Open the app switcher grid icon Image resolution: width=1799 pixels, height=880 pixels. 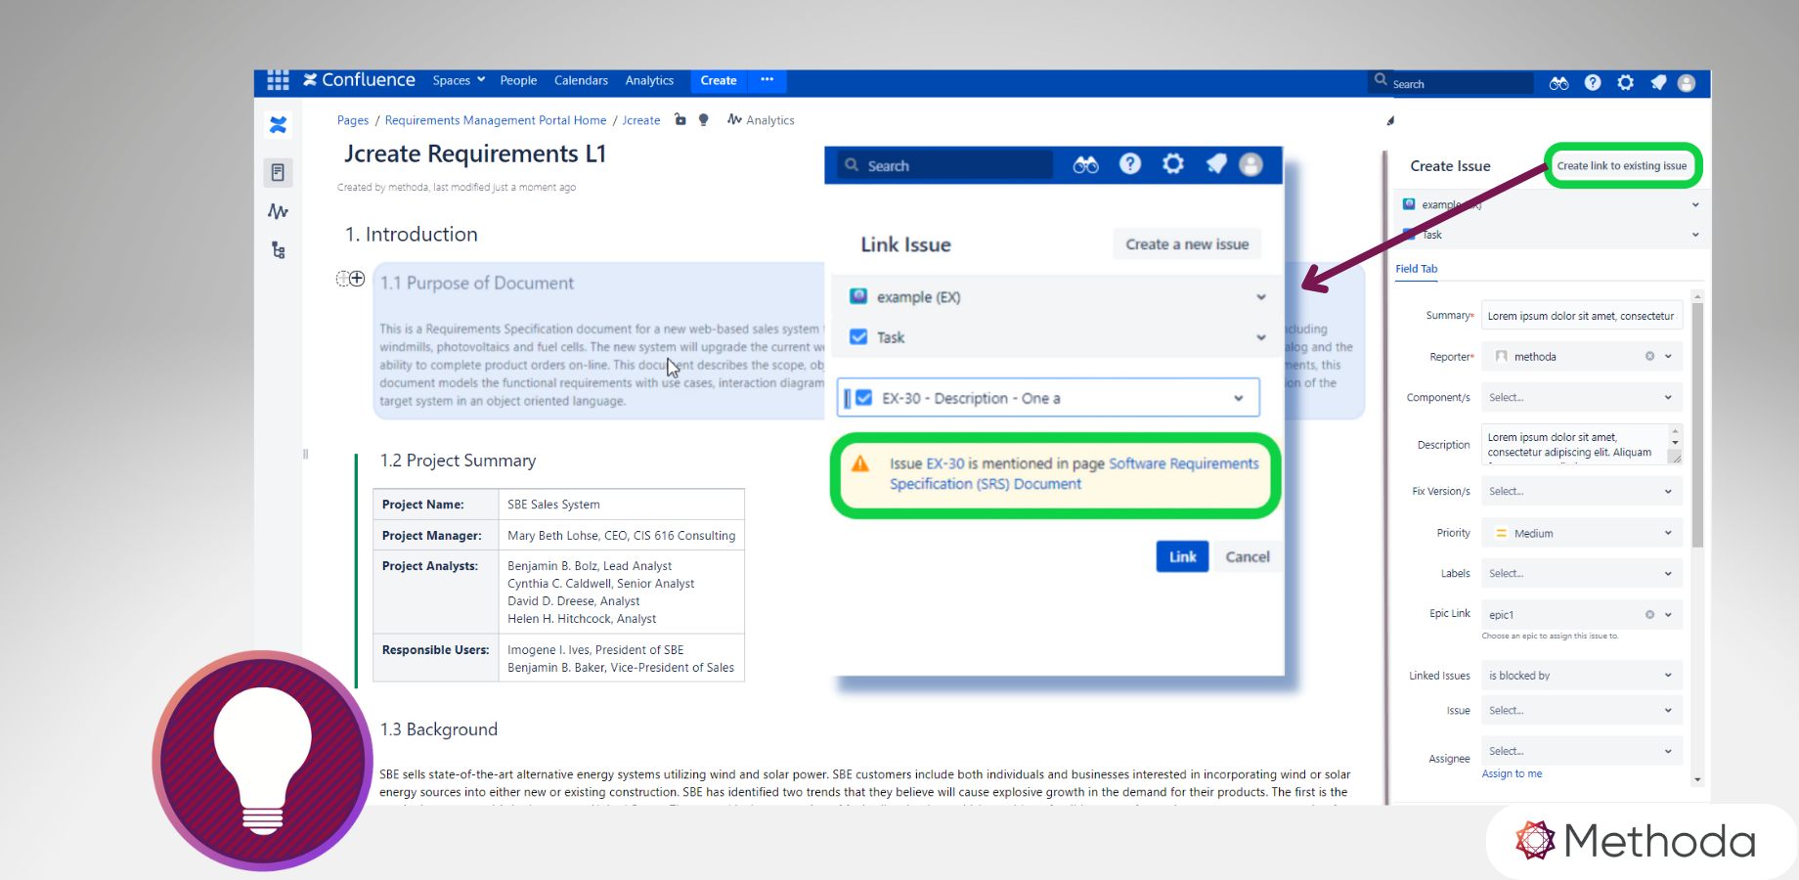[x=278, y=80]
